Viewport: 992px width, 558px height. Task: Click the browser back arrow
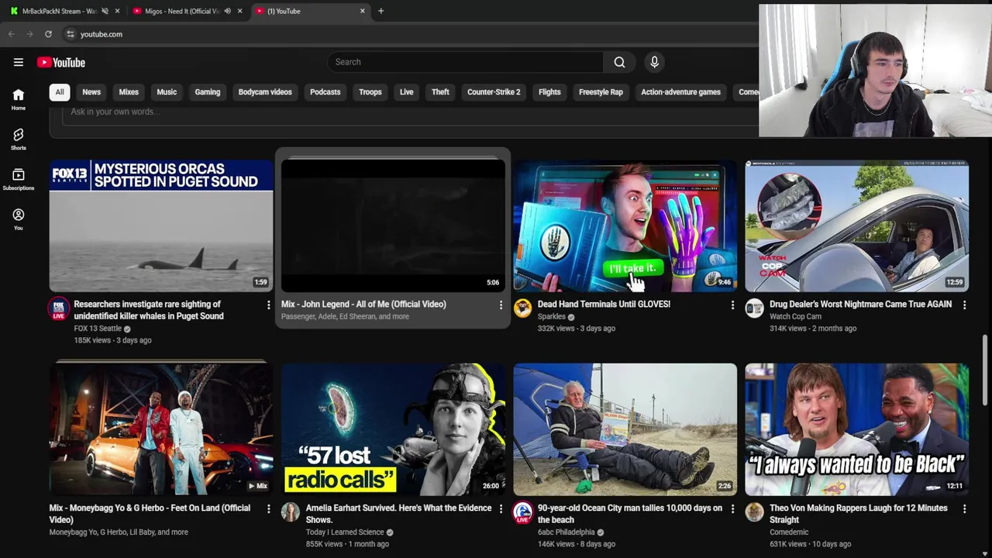11,34
